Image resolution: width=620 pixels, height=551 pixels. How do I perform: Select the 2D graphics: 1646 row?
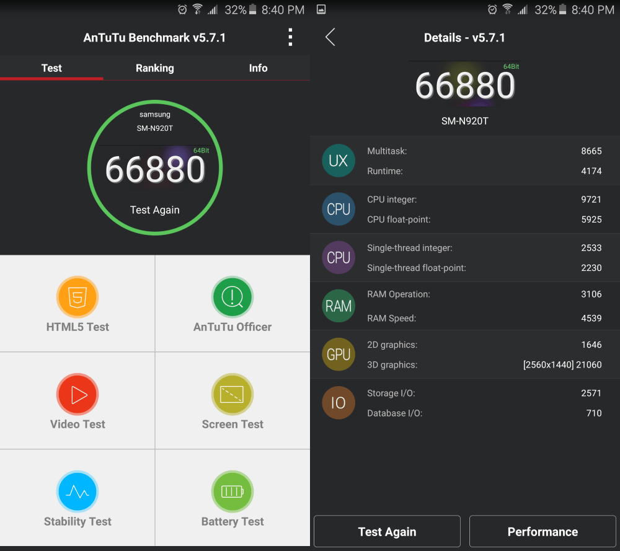(x=484, y=345)
